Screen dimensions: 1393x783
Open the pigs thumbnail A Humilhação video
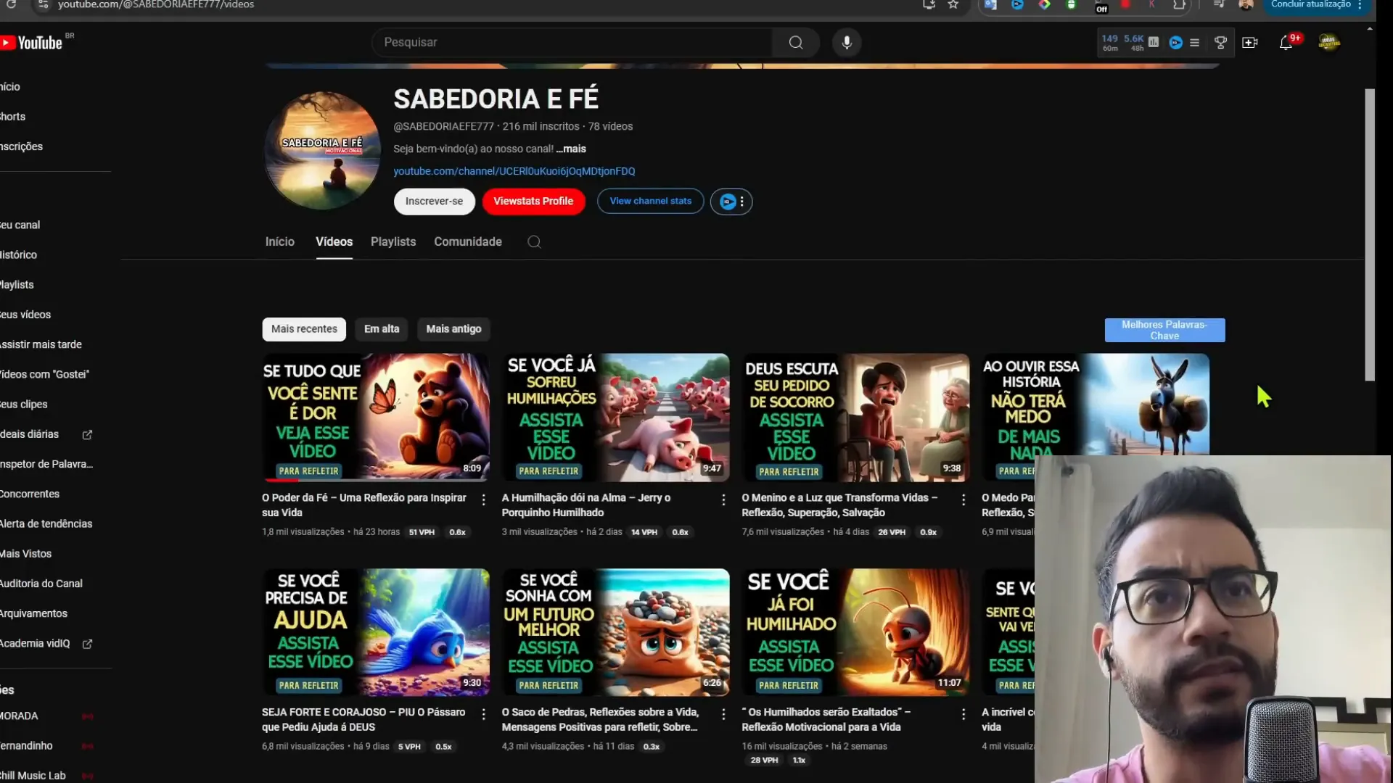[615, 418]
